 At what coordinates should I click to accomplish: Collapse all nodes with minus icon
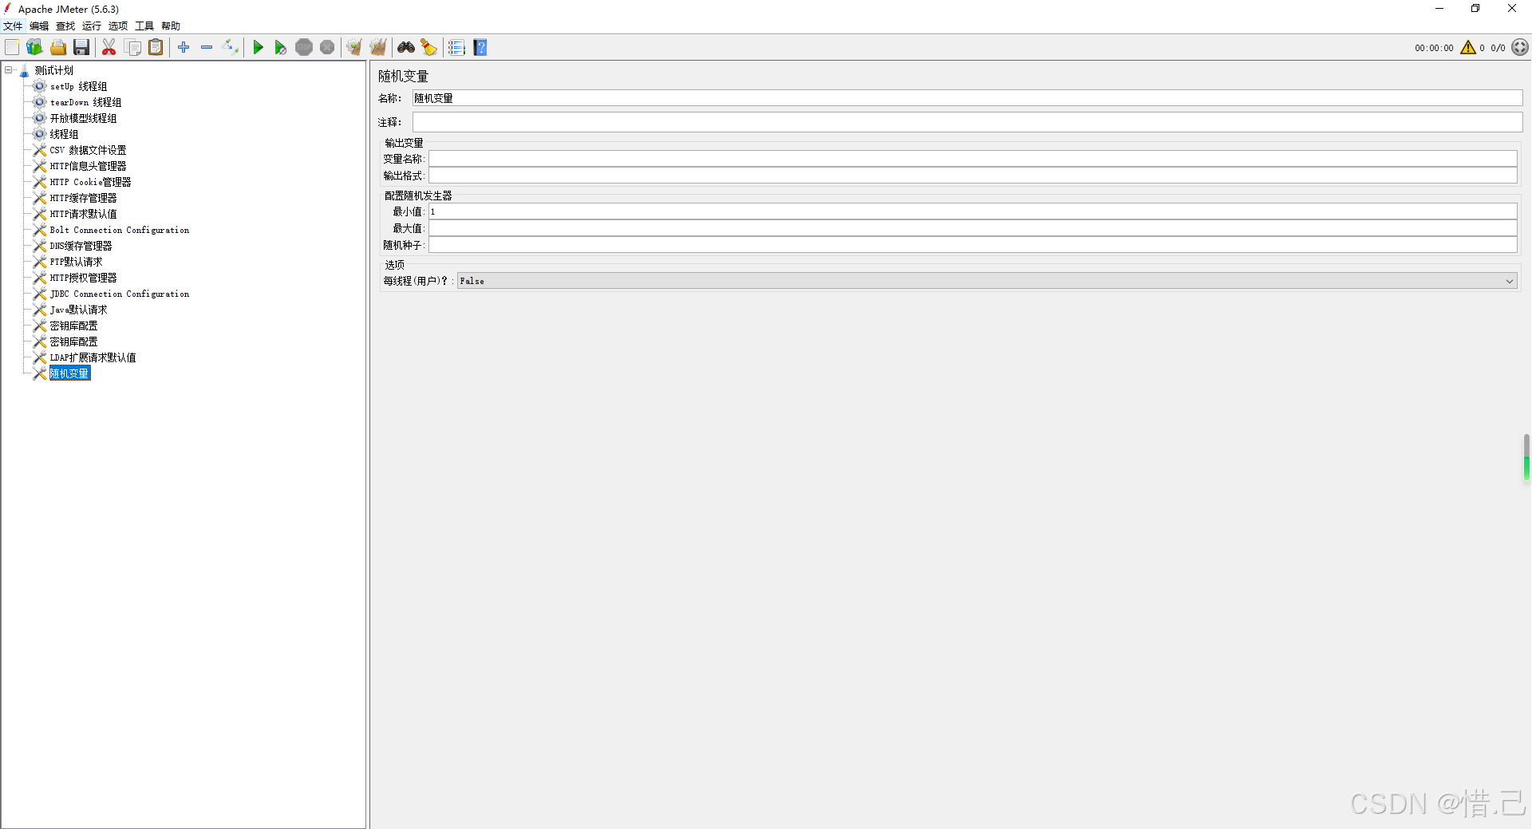pyautogui.click(x=207, y=48)
